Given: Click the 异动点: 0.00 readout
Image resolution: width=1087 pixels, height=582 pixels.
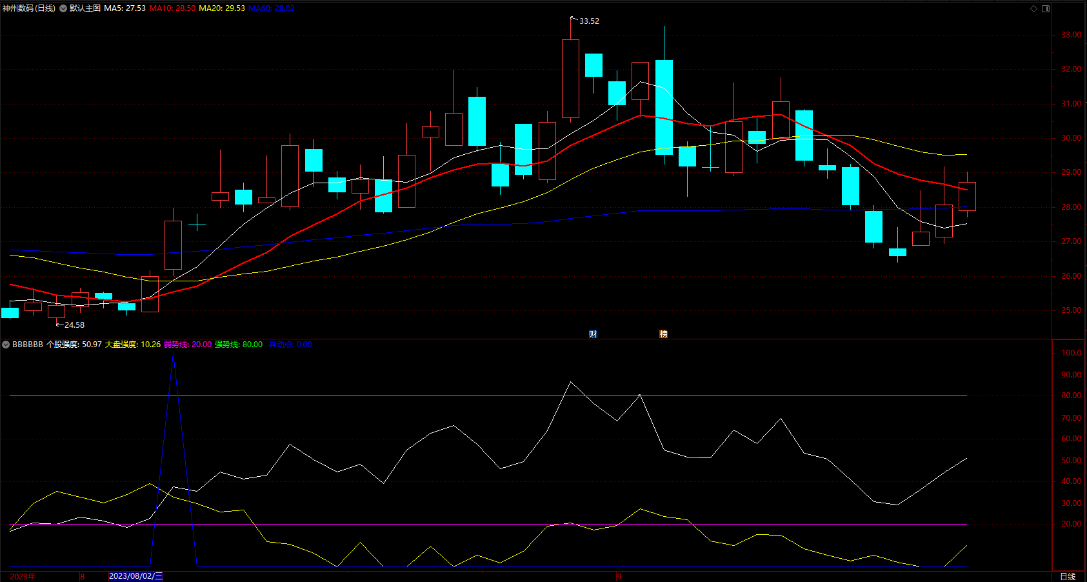Looking at the screenshot, I should tap(290, 345).
